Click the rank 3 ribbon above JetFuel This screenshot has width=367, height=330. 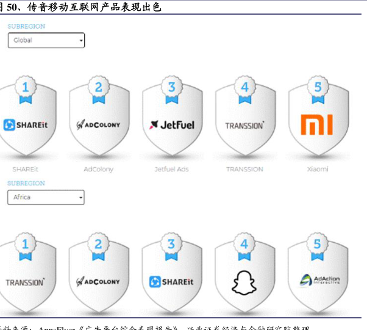(x=171, y=88)
